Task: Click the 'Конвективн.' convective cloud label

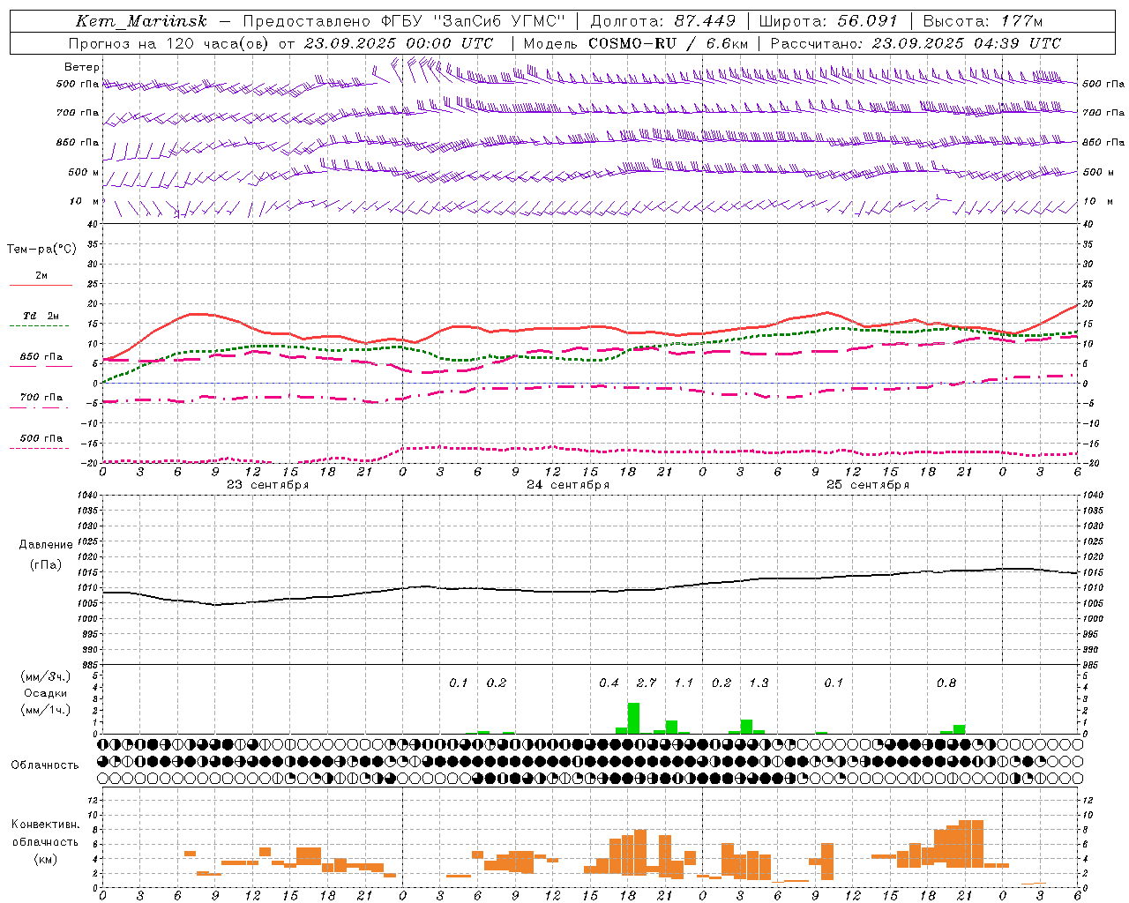Action: pos(46,825)
